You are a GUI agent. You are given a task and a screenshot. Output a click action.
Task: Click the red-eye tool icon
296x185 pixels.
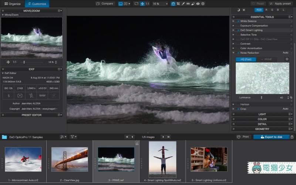click(x=198, y=4)
